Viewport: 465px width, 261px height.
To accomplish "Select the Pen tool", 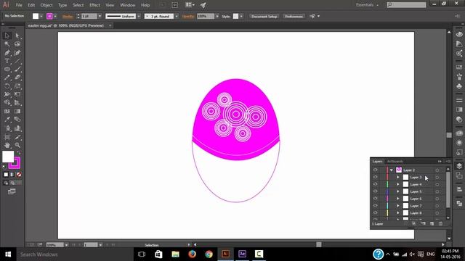I will (x=7, y=53).
